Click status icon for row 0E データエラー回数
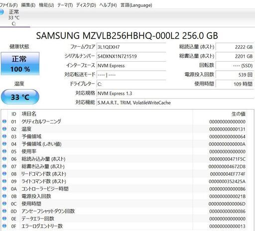The height and width of the screenshot is (231, 255). pos(4,219)
